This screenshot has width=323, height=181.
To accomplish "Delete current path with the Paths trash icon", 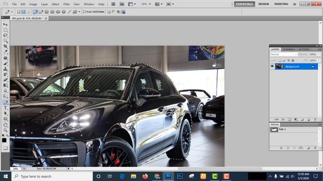I will 315,147.
